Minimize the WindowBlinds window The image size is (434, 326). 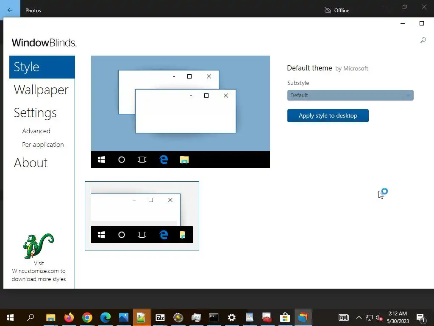(x=403, y=24)
